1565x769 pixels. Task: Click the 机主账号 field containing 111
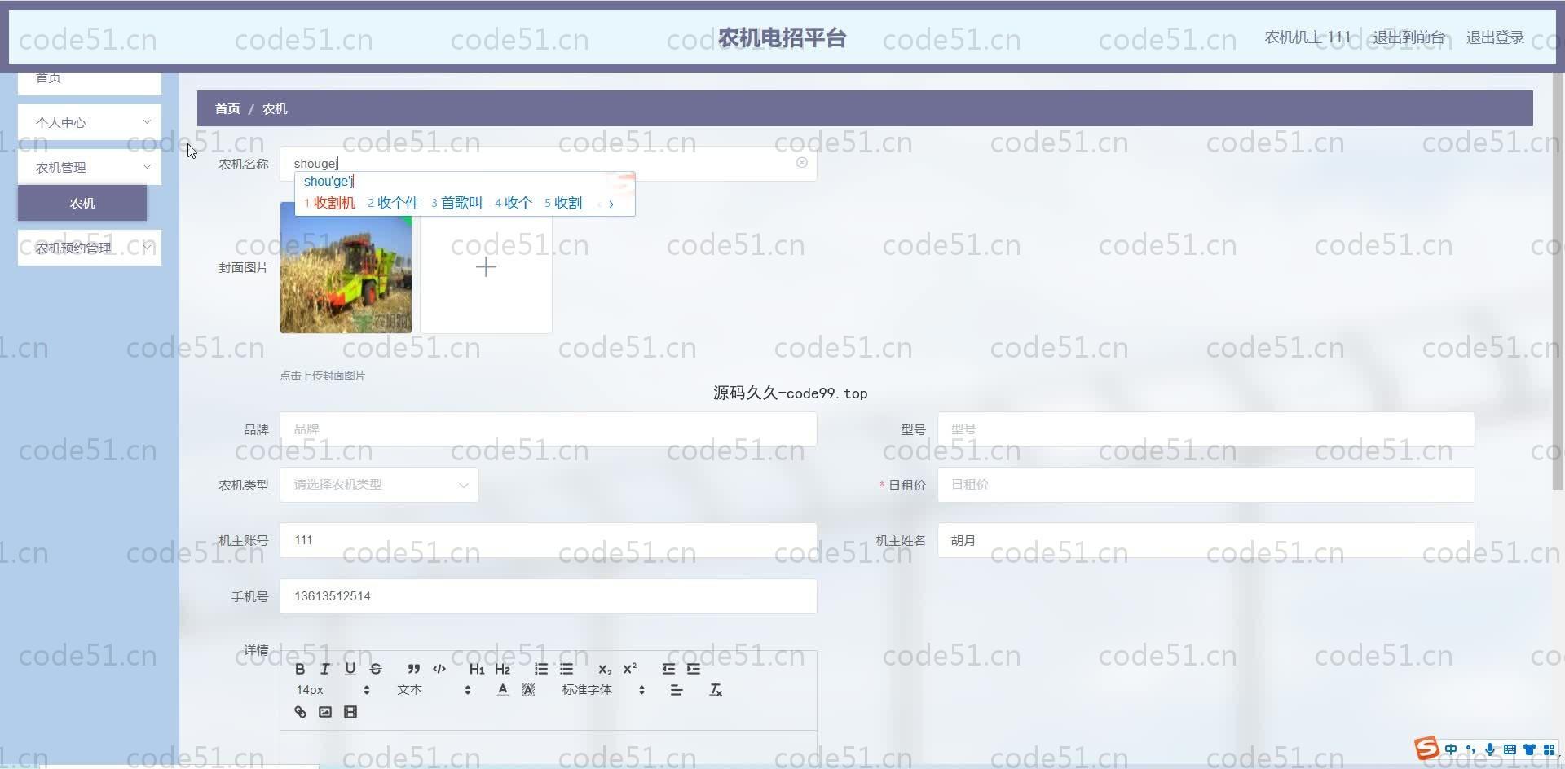(549, 540)
